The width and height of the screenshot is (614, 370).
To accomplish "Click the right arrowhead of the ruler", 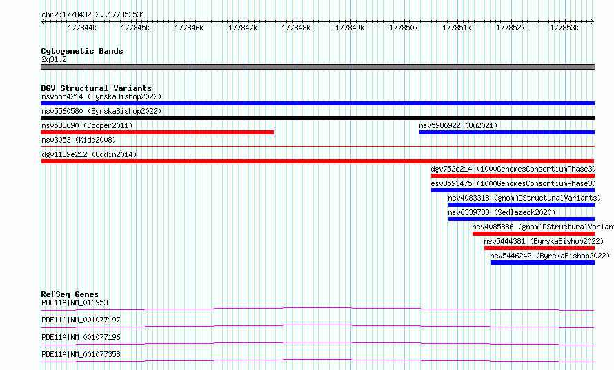I will tap(593, 22).
